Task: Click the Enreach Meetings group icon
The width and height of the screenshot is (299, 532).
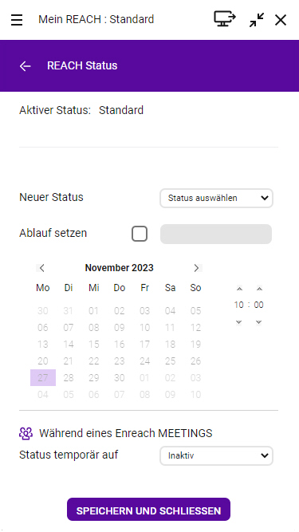Action: point(26,433)
